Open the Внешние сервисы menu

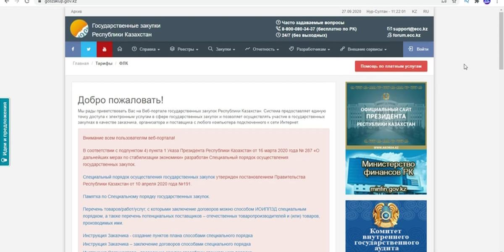pyautogui.click(x=363, y=49)
